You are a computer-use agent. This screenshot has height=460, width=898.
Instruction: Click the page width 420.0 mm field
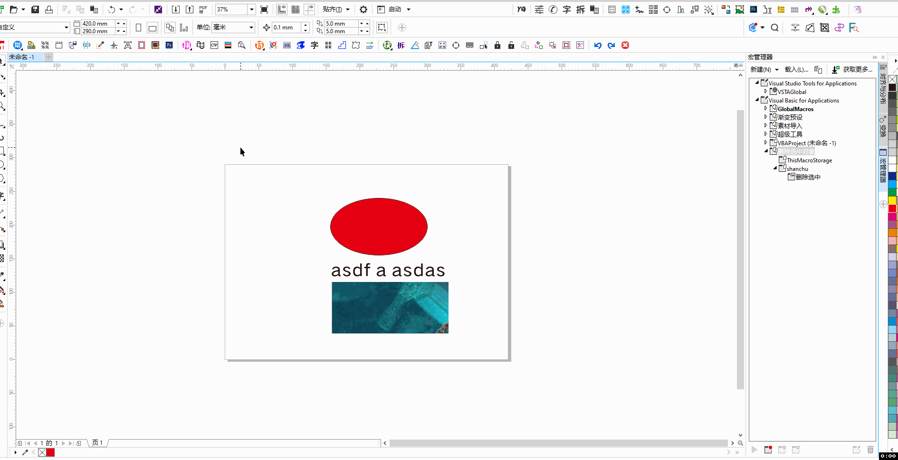pyautogui.click(x=98, y=23)
